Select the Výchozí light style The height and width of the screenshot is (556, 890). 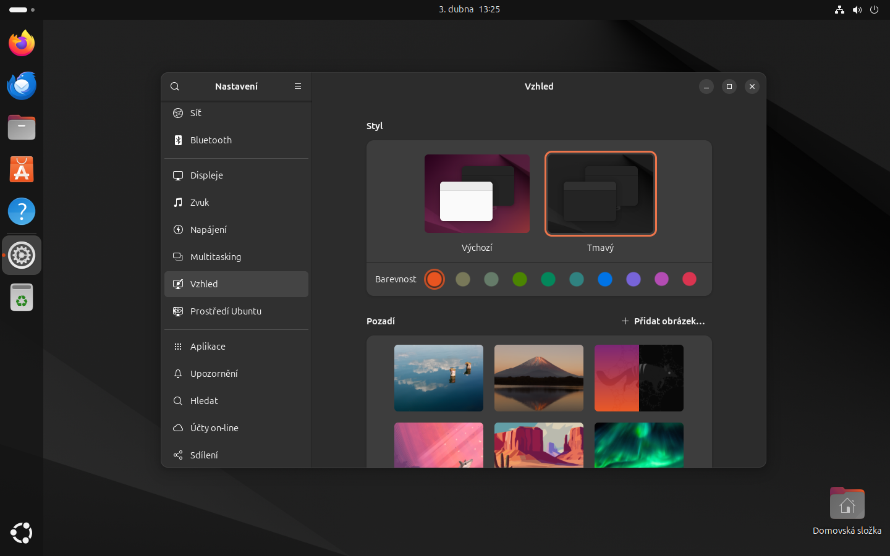477,194
